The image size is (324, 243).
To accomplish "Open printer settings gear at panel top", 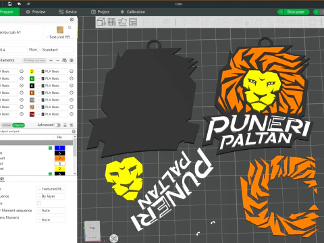I will coord(72,20).
